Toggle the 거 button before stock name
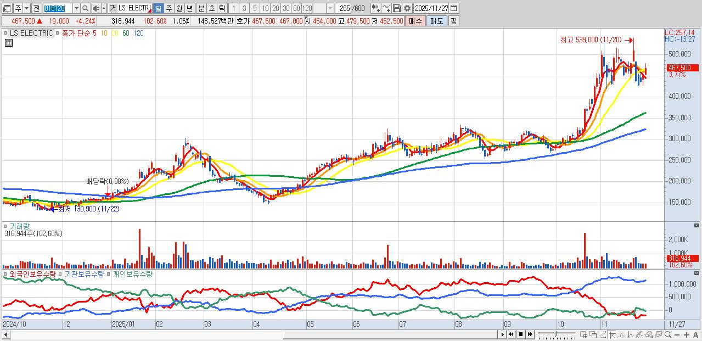Screen dimensions: 702x341 click(113, 8)
